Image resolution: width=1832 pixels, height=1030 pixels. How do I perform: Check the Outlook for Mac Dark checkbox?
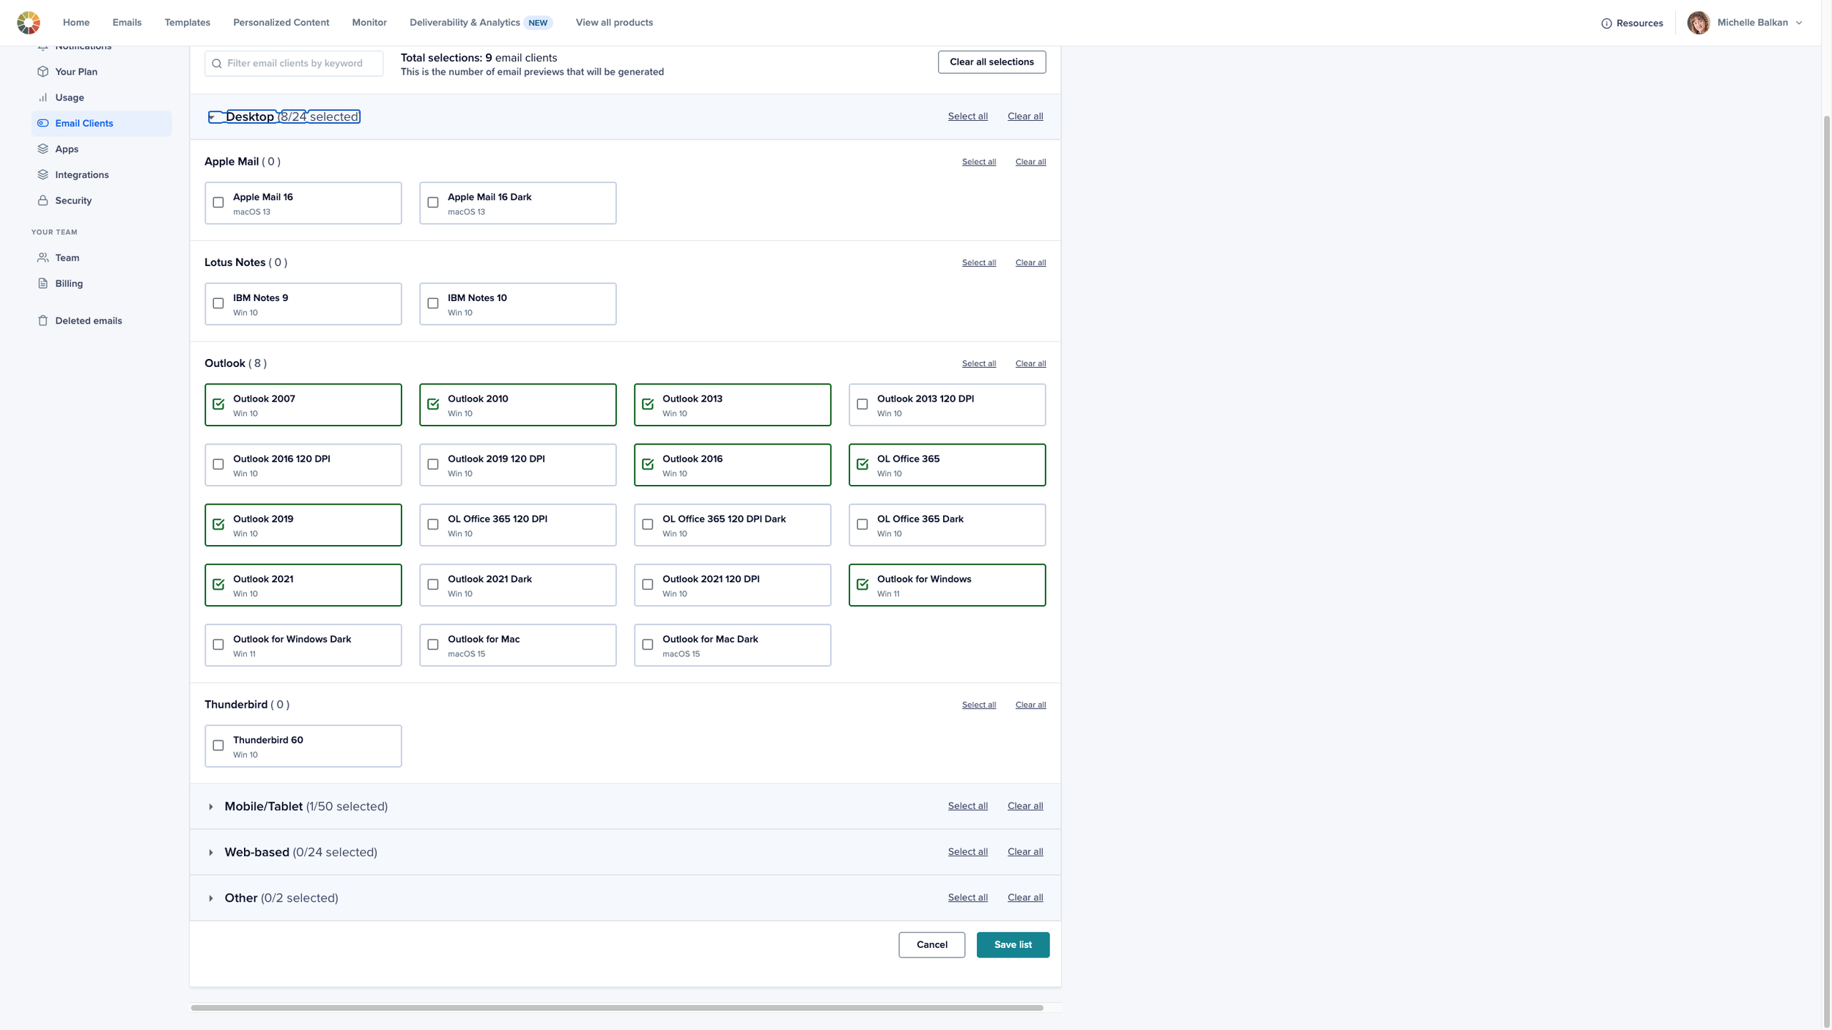(648, 645)
